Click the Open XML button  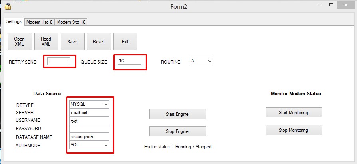pyautogui.click(x=19, y=41)
